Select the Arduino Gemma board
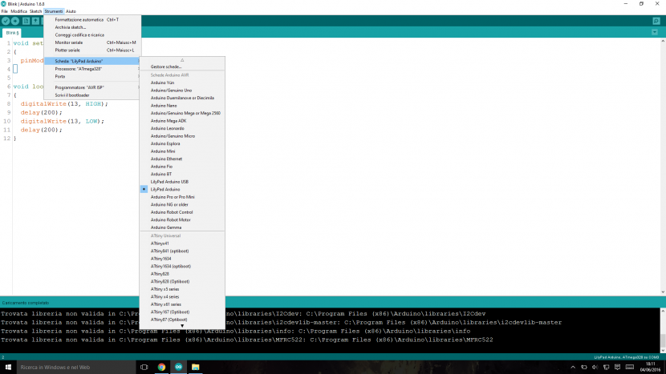 182,227
